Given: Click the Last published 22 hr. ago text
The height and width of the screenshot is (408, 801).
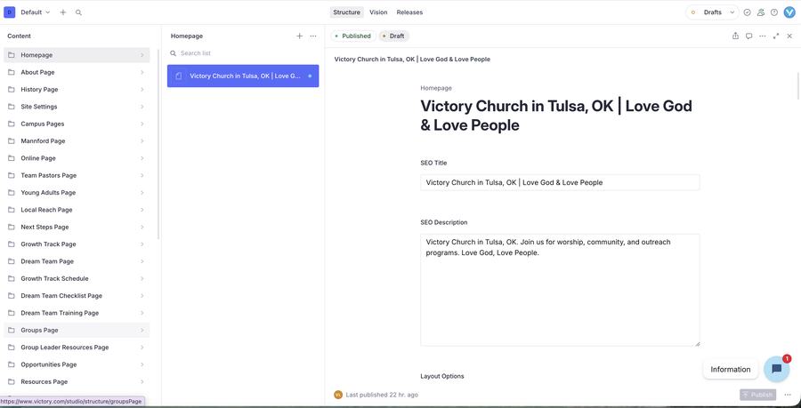Looking at the screenshot, I should coord(382,395).
